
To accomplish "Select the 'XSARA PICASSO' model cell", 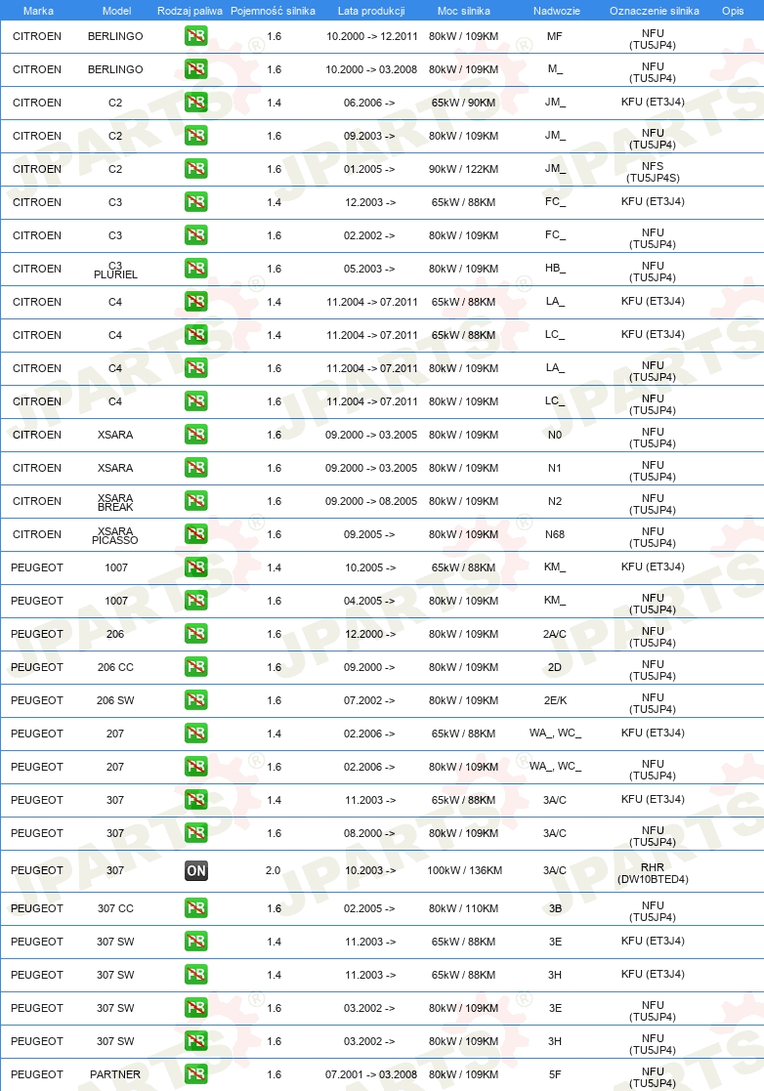I will tap(115, 536).
